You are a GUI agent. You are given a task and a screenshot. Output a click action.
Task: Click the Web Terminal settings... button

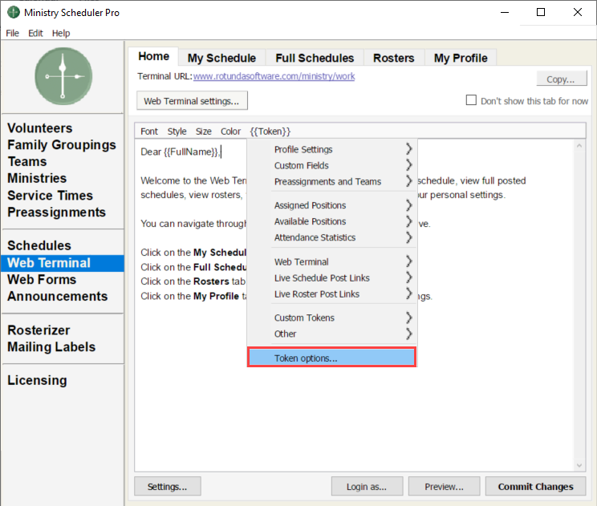192,101
